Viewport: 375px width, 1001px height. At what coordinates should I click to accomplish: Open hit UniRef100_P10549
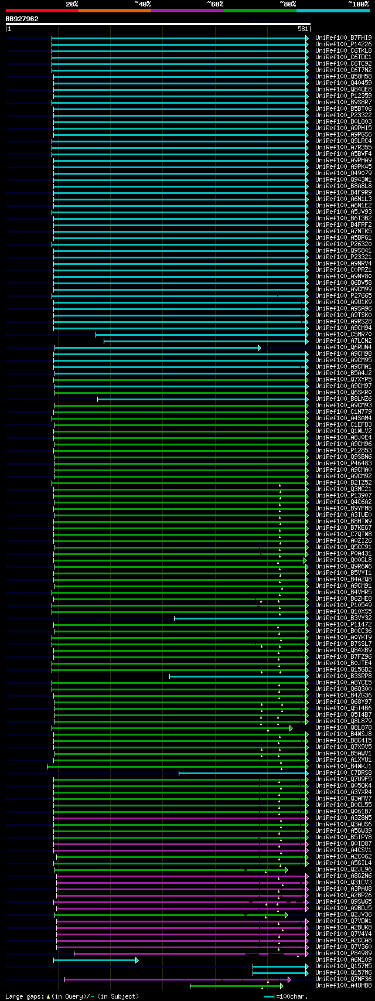click(343, 605)
